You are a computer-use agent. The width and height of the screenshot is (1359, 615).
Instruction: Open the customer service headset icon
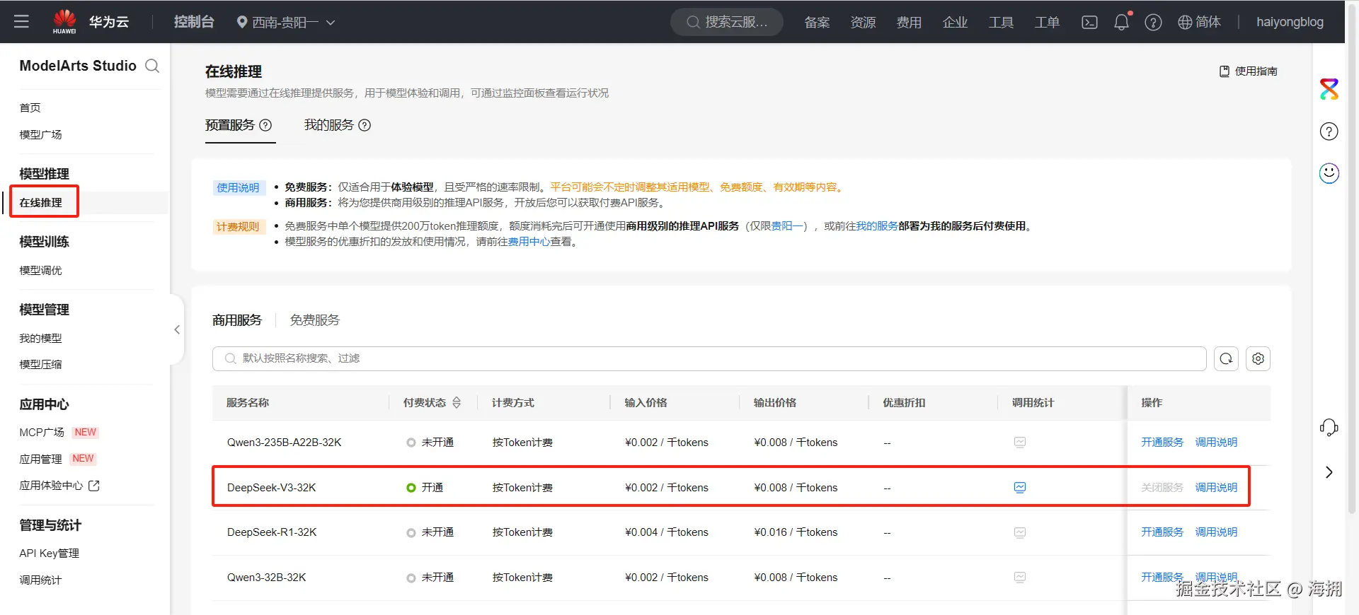point(1329,427)
